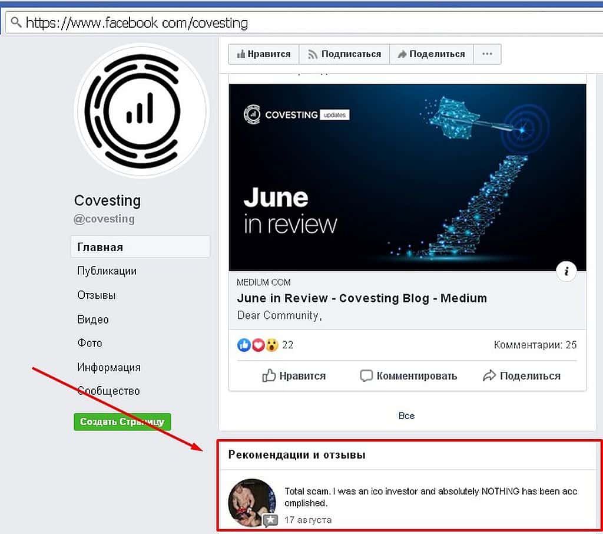Click the blue like reaction icon
This screenshot has height=534, width=603.
coord(244,345)
